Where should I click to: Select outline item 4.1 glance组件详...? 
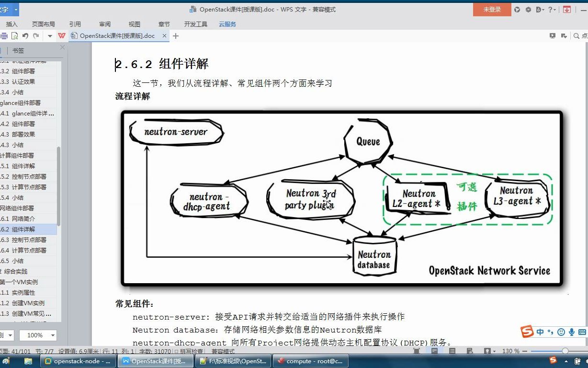[x=28, y=113]
